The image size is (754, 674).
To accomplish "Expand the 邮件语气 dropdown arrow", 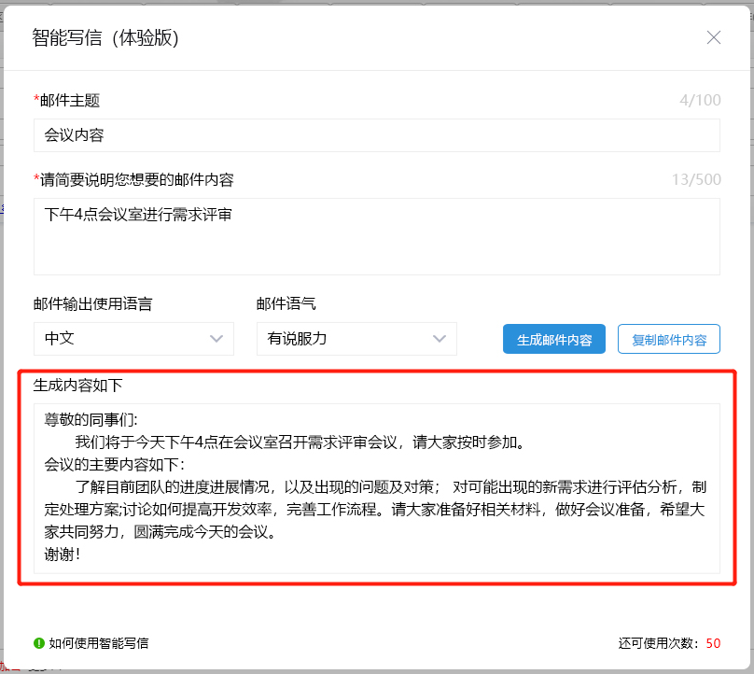I will (x=440, y=339).
